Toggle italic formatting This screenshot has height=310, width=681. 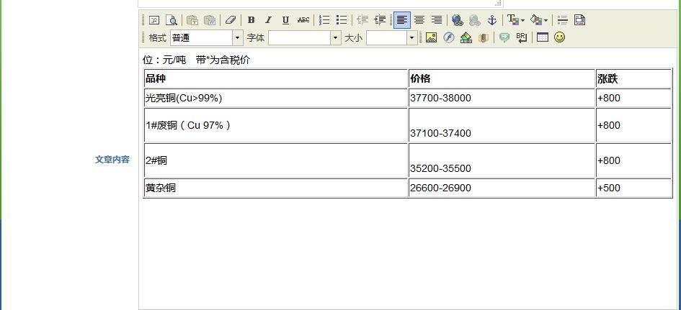pyautogui.click(x=268, y=20)
